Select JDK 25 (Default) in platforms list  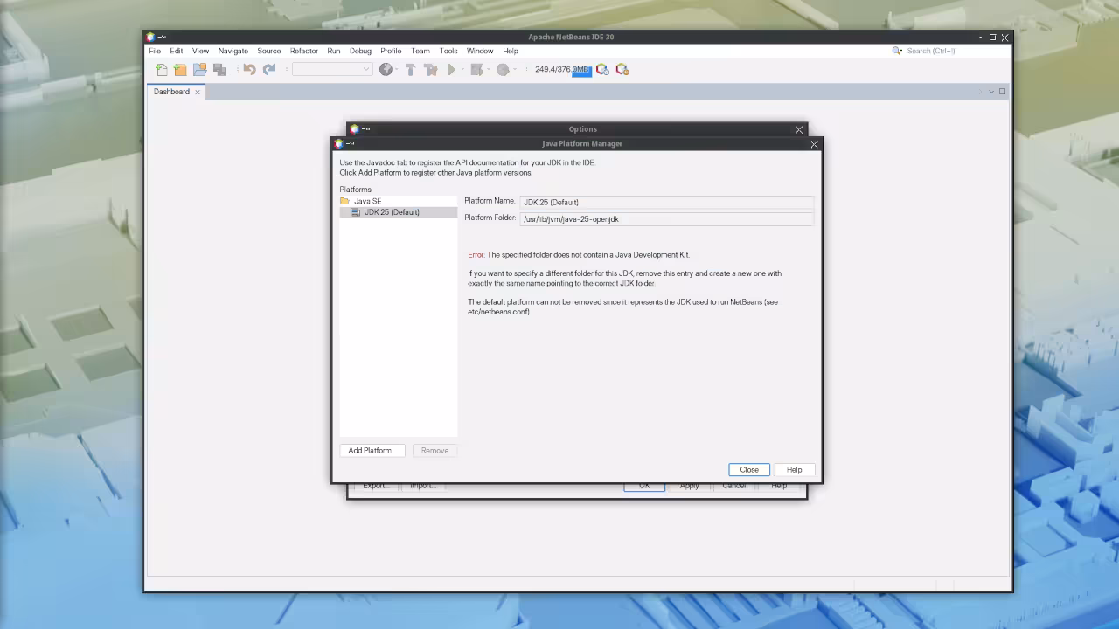click(392, 212)
